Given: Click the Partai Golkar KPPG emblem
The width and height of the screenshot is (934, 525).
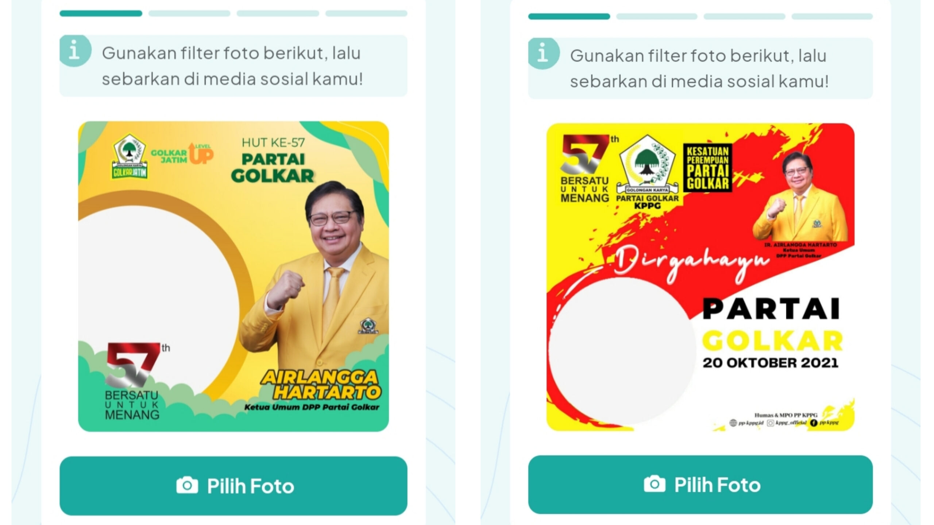Looking at the screenshot, I should 647,172.
